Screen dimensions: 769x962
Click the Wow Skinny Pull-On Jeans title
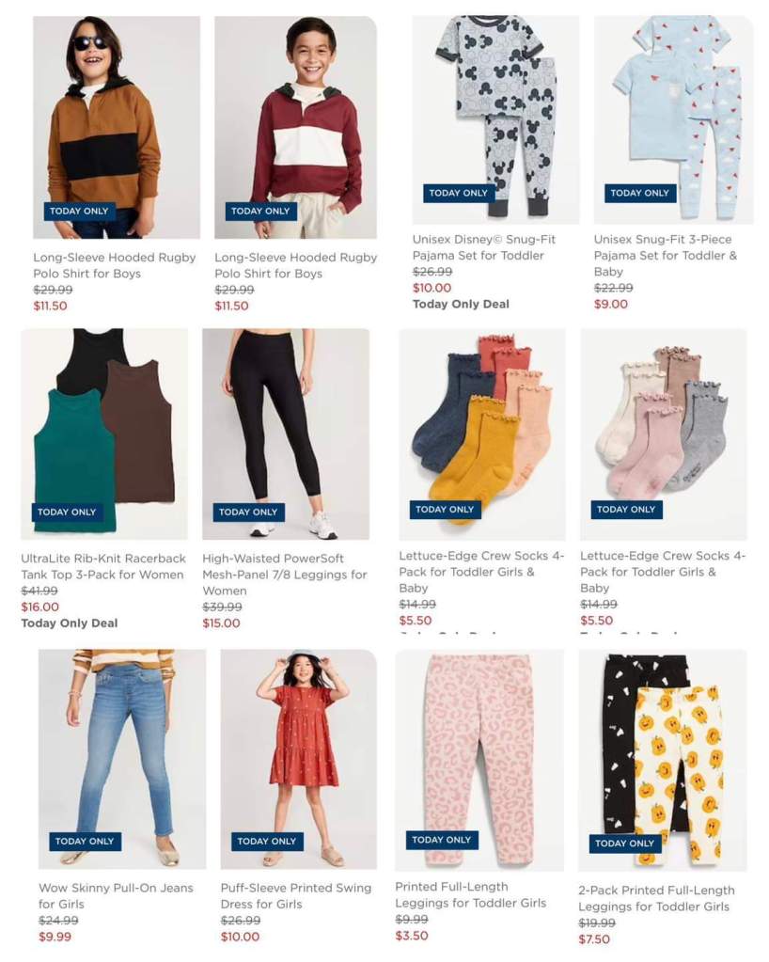[x=116, y=896]
